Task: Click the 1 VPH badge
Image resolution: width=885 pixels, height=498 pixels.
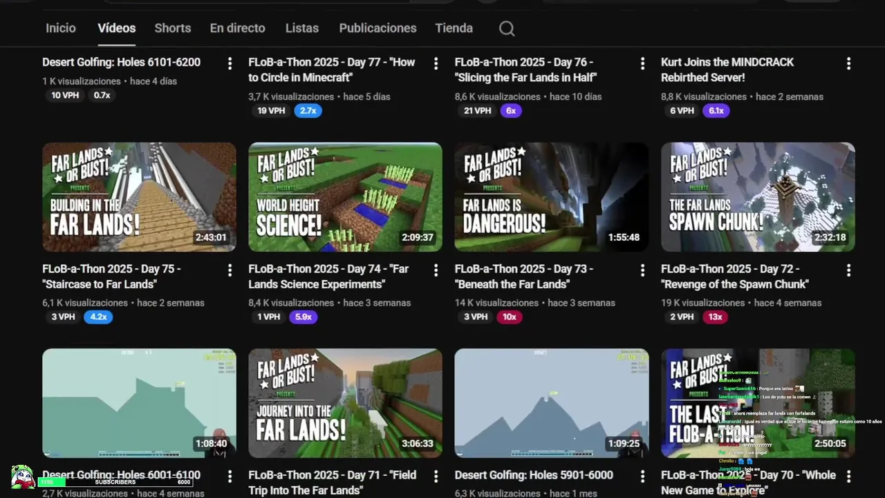Action: click(x=269, y=317)
